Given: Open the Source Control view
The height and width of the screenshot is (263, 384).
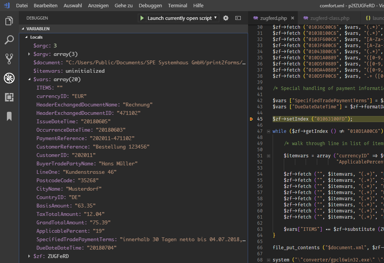Looking at the screenshot, I should [x=9, y=59].
